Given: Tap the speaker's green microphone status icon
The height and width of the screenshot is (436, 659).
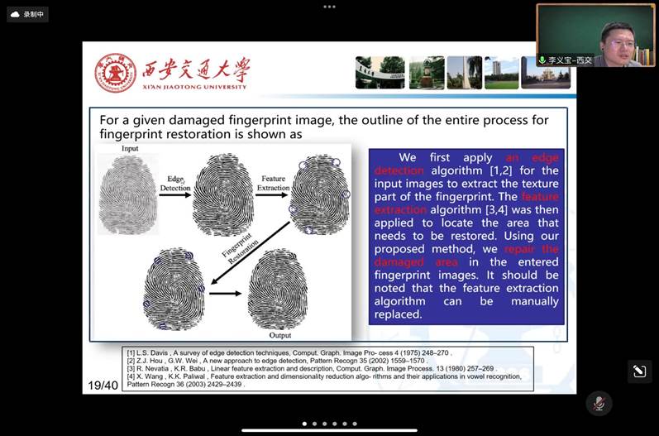Looking at the screenshot, I should [x=542, y=60].
